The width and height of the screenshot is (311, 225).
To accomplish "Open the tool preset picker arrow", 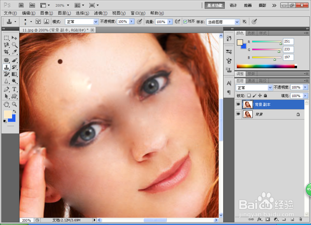I will [x=15, y=21].
